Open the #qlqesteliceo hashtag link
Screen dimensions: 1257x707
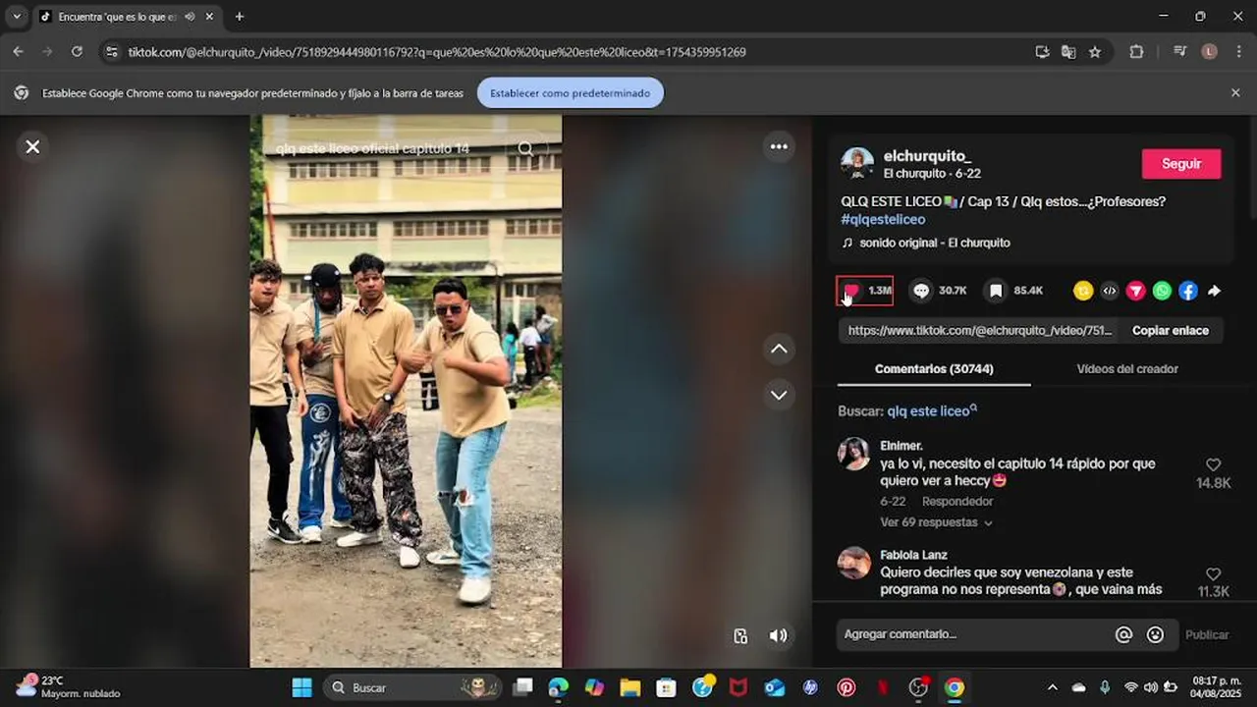883,219
